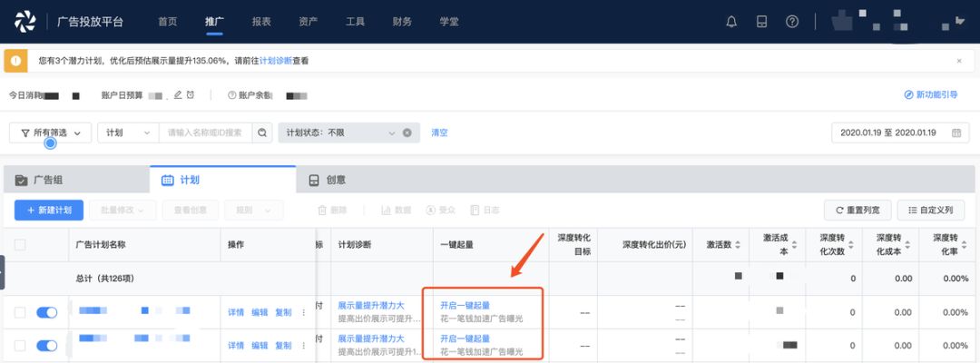This screenshot has height=363, width=980.
Task: Open the 报表 menu in top navigation
Action: coord(261,21)
